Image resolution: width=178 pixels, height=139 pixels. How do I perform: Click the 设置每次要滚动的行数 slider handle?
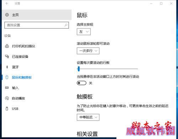[79, 69]
